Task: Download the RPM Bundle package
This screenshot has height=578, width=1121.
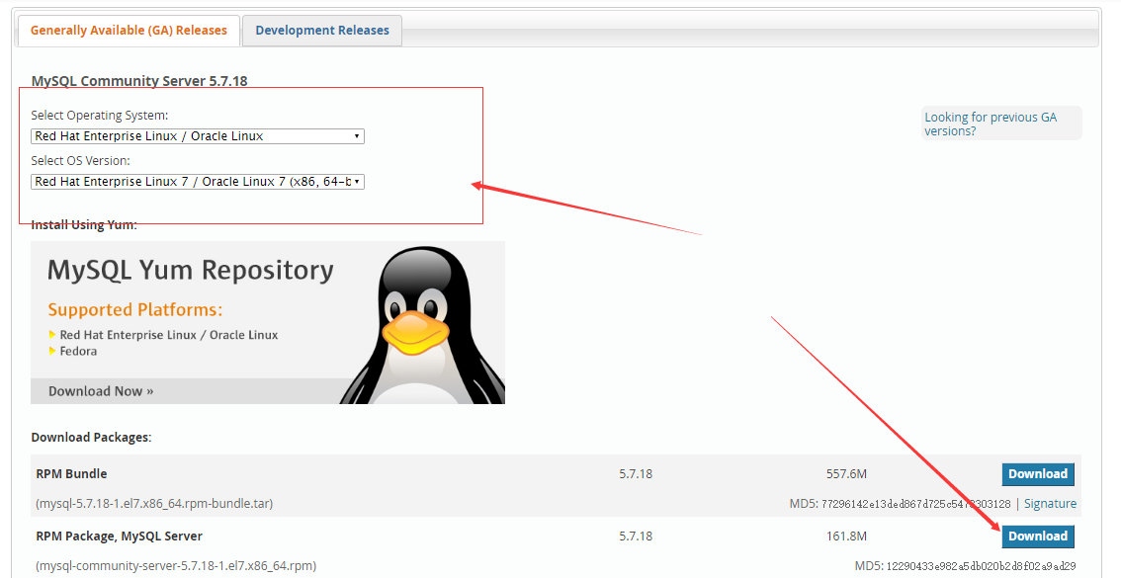Action: pos(1037,474)
